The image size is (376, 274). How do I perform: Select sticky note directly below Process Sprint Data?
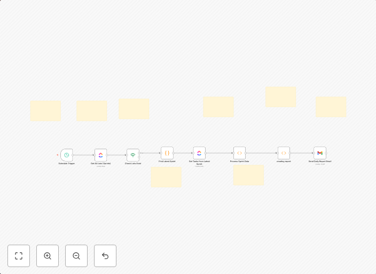point(249,175)
